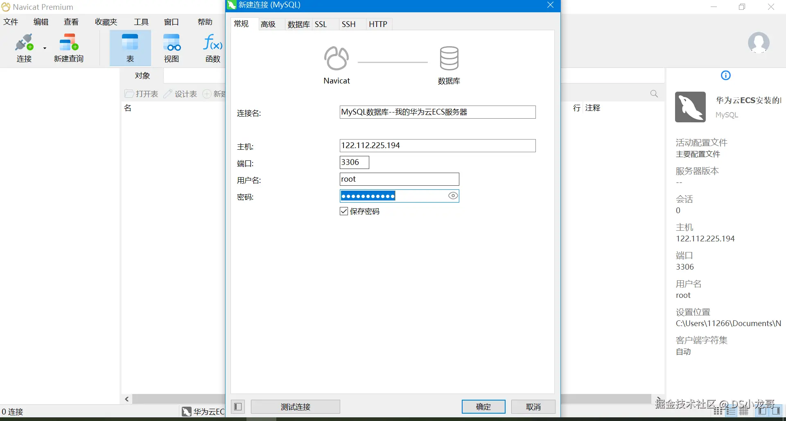Confirm with the OK (确定) button
Screen dimensions: 786x421
(x=483, y=407)
